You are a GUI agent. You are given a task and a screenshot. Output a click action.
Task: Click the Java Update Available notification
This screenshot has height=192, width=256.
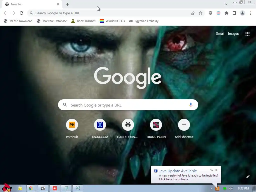[186, 175]
